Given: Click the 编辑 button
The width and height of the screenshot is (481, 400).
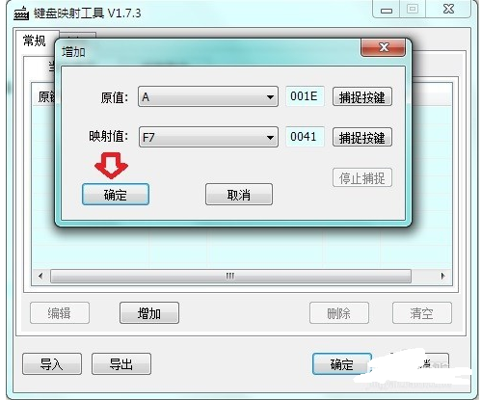Looking at the screenshot, I should coord(60,312).
